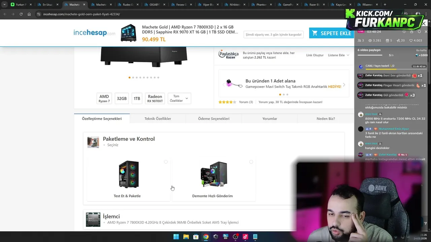Switch to the GamePow browser tab

click(x=288, y=5)
